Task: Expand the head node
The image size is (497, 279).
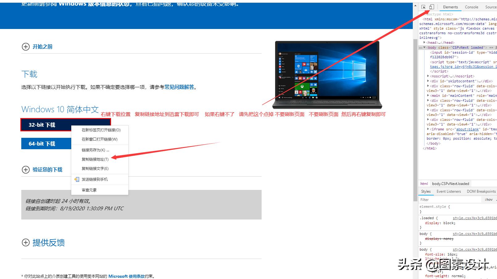Action: click(425, 43)
